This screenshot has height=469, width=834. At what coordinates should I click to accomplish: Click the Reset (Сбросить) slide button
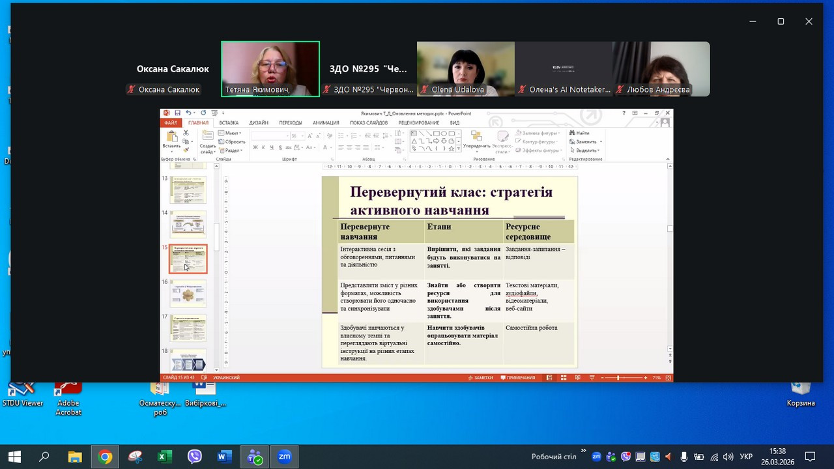click(232, 141)
